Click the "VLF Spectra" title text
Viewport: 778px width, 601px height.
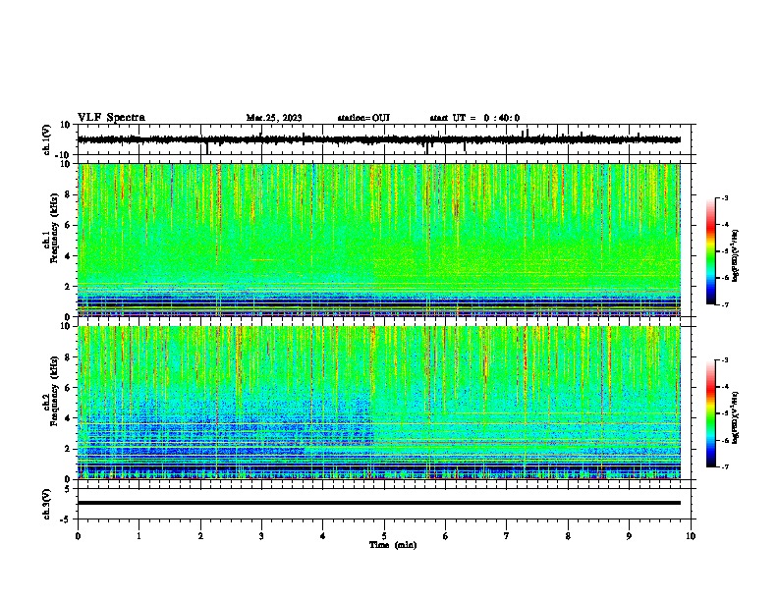(111, 118)
